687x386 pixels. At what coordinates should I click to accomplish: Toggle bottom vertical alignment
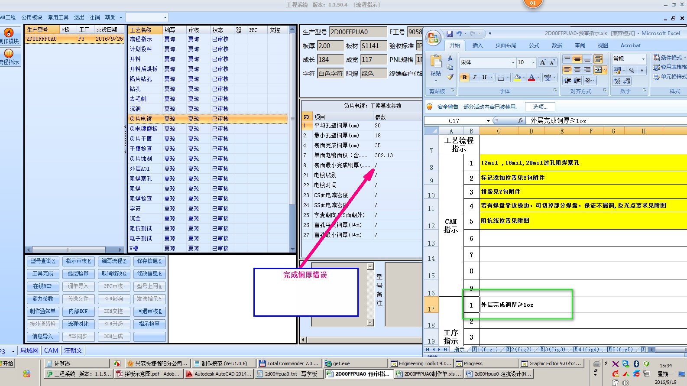587,59
